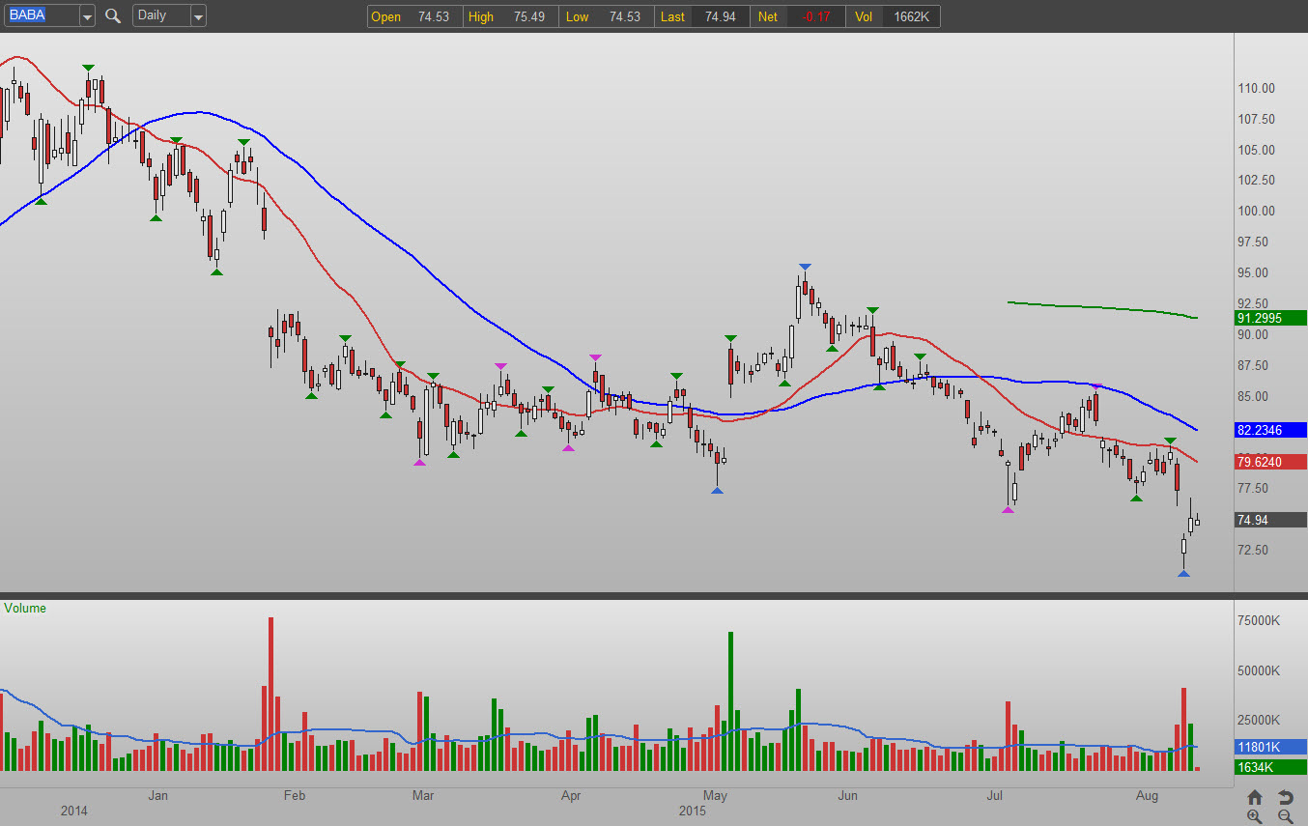Click the green 1634K volume label
Screen dimensions: 1308x826
coord(1270,767)
